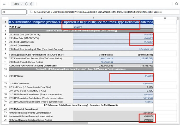
Task: Click '2.19 Unfunded Commitment' cell
Action: tap(41, 109)
